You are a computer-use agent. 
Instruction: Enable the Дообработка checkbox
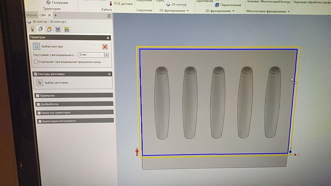[39, 104]
